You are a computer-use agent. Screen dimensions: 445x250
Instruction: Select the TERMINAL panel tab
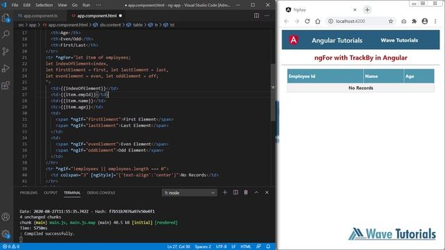(72, 193)
